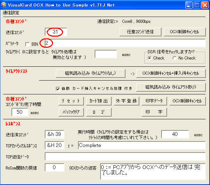The width and height of the screenshot is (210, 185).
Task: Click OCX制御キャンセル+挿入待キャンセル button
Action: (171, 73)
